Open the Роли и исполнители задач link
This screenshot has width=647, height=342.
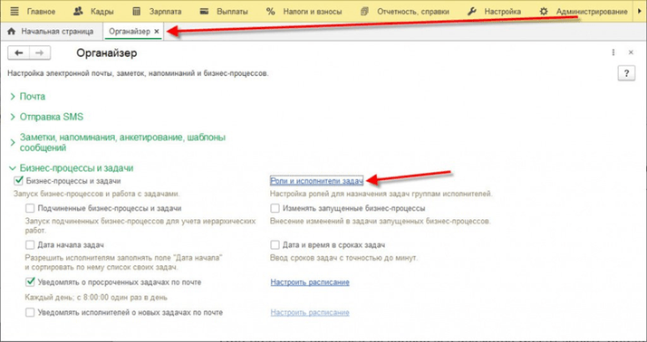pyautogui.click(x=316, y=180)
